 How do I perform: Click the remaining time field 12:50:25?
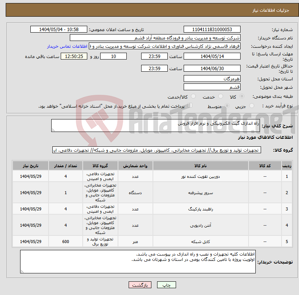[74, 56]
